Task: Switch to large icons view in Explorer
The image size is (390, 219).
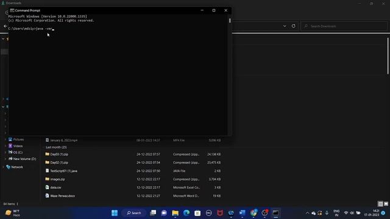Action: coord(386,204)
